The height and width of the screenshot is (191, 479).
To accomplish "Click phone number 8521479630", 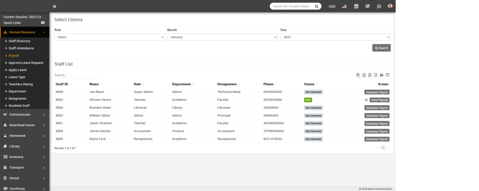I will (273, 139).
